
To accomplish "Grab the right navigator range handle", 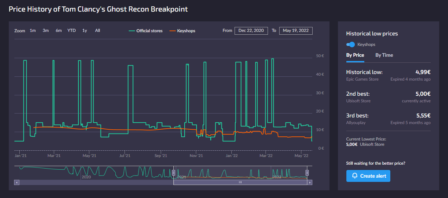I will 307,173.
